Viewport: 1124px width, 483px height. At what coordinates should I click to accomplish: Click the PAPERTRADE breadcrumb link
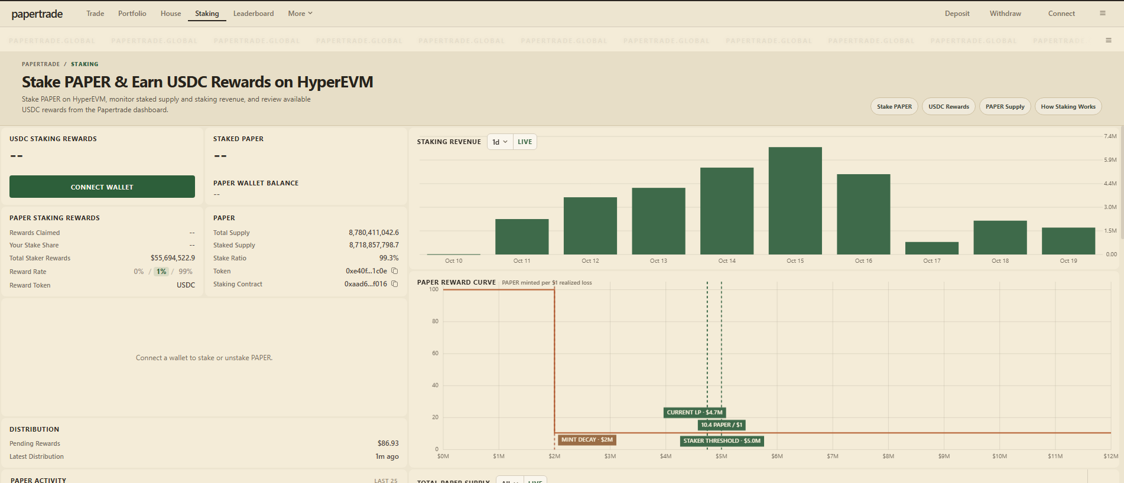click(41, 64)
